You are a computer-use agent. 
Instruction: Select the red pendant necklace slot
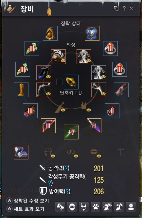click(112, 110)
